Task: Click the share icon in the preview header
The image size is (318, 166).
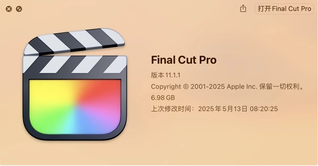Action: [x=243, y=9]
